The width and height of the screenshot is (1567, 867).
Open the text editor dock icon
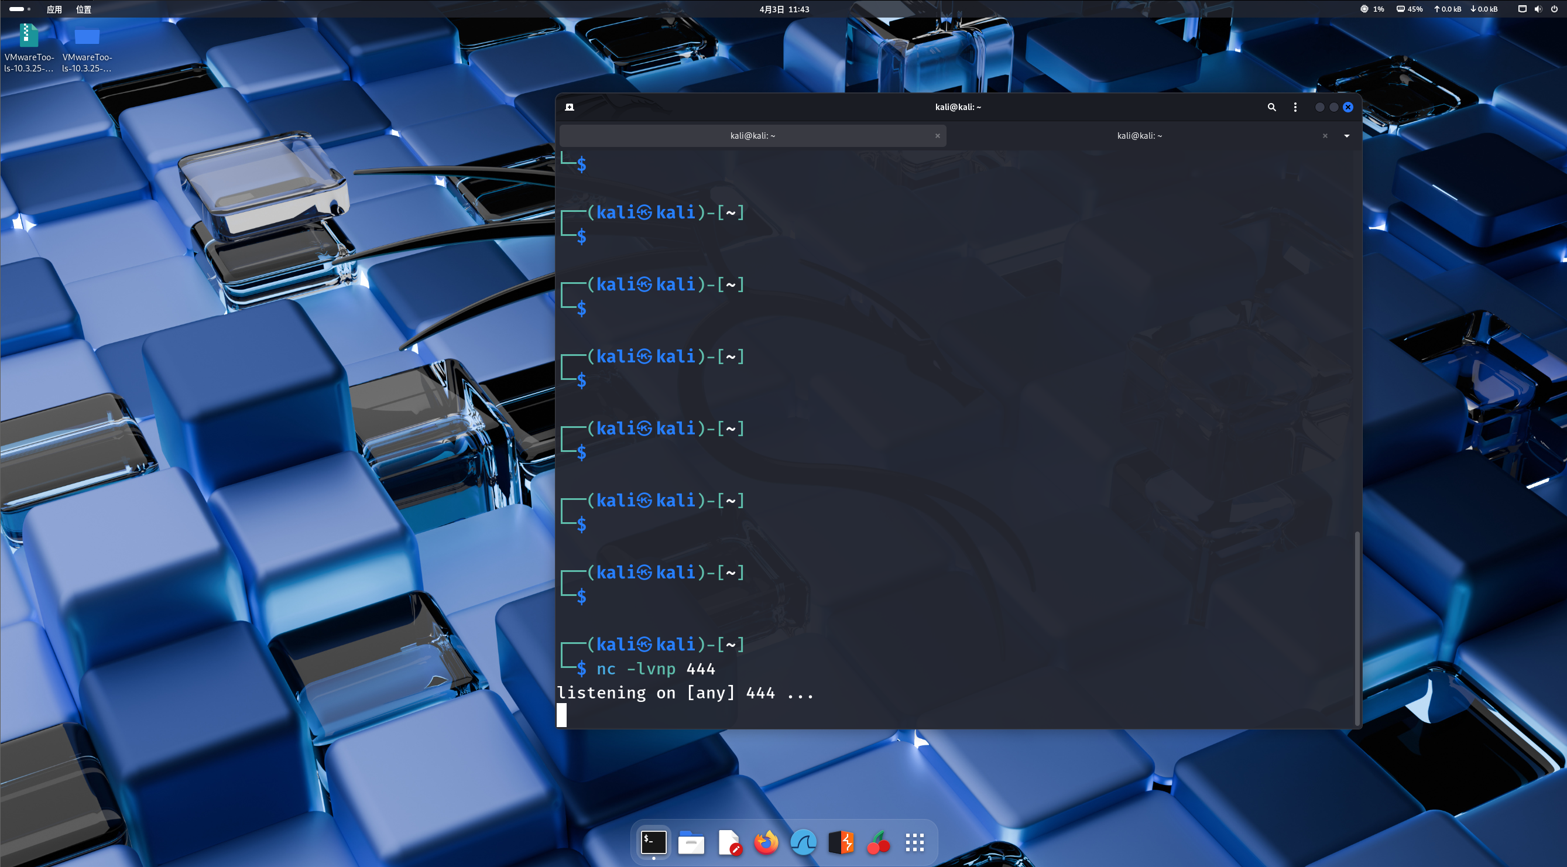[729, 842]
